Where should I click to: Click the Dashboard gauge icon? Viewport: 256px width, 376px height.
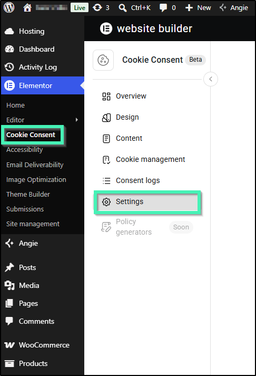pyautogui.click(x=9, y=49)
